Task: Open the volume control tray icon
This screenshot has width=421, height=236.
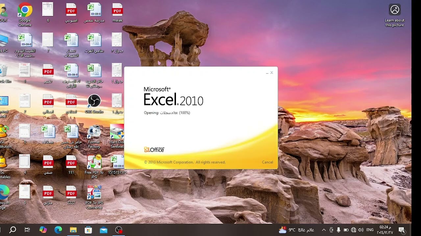Action: 361,230
